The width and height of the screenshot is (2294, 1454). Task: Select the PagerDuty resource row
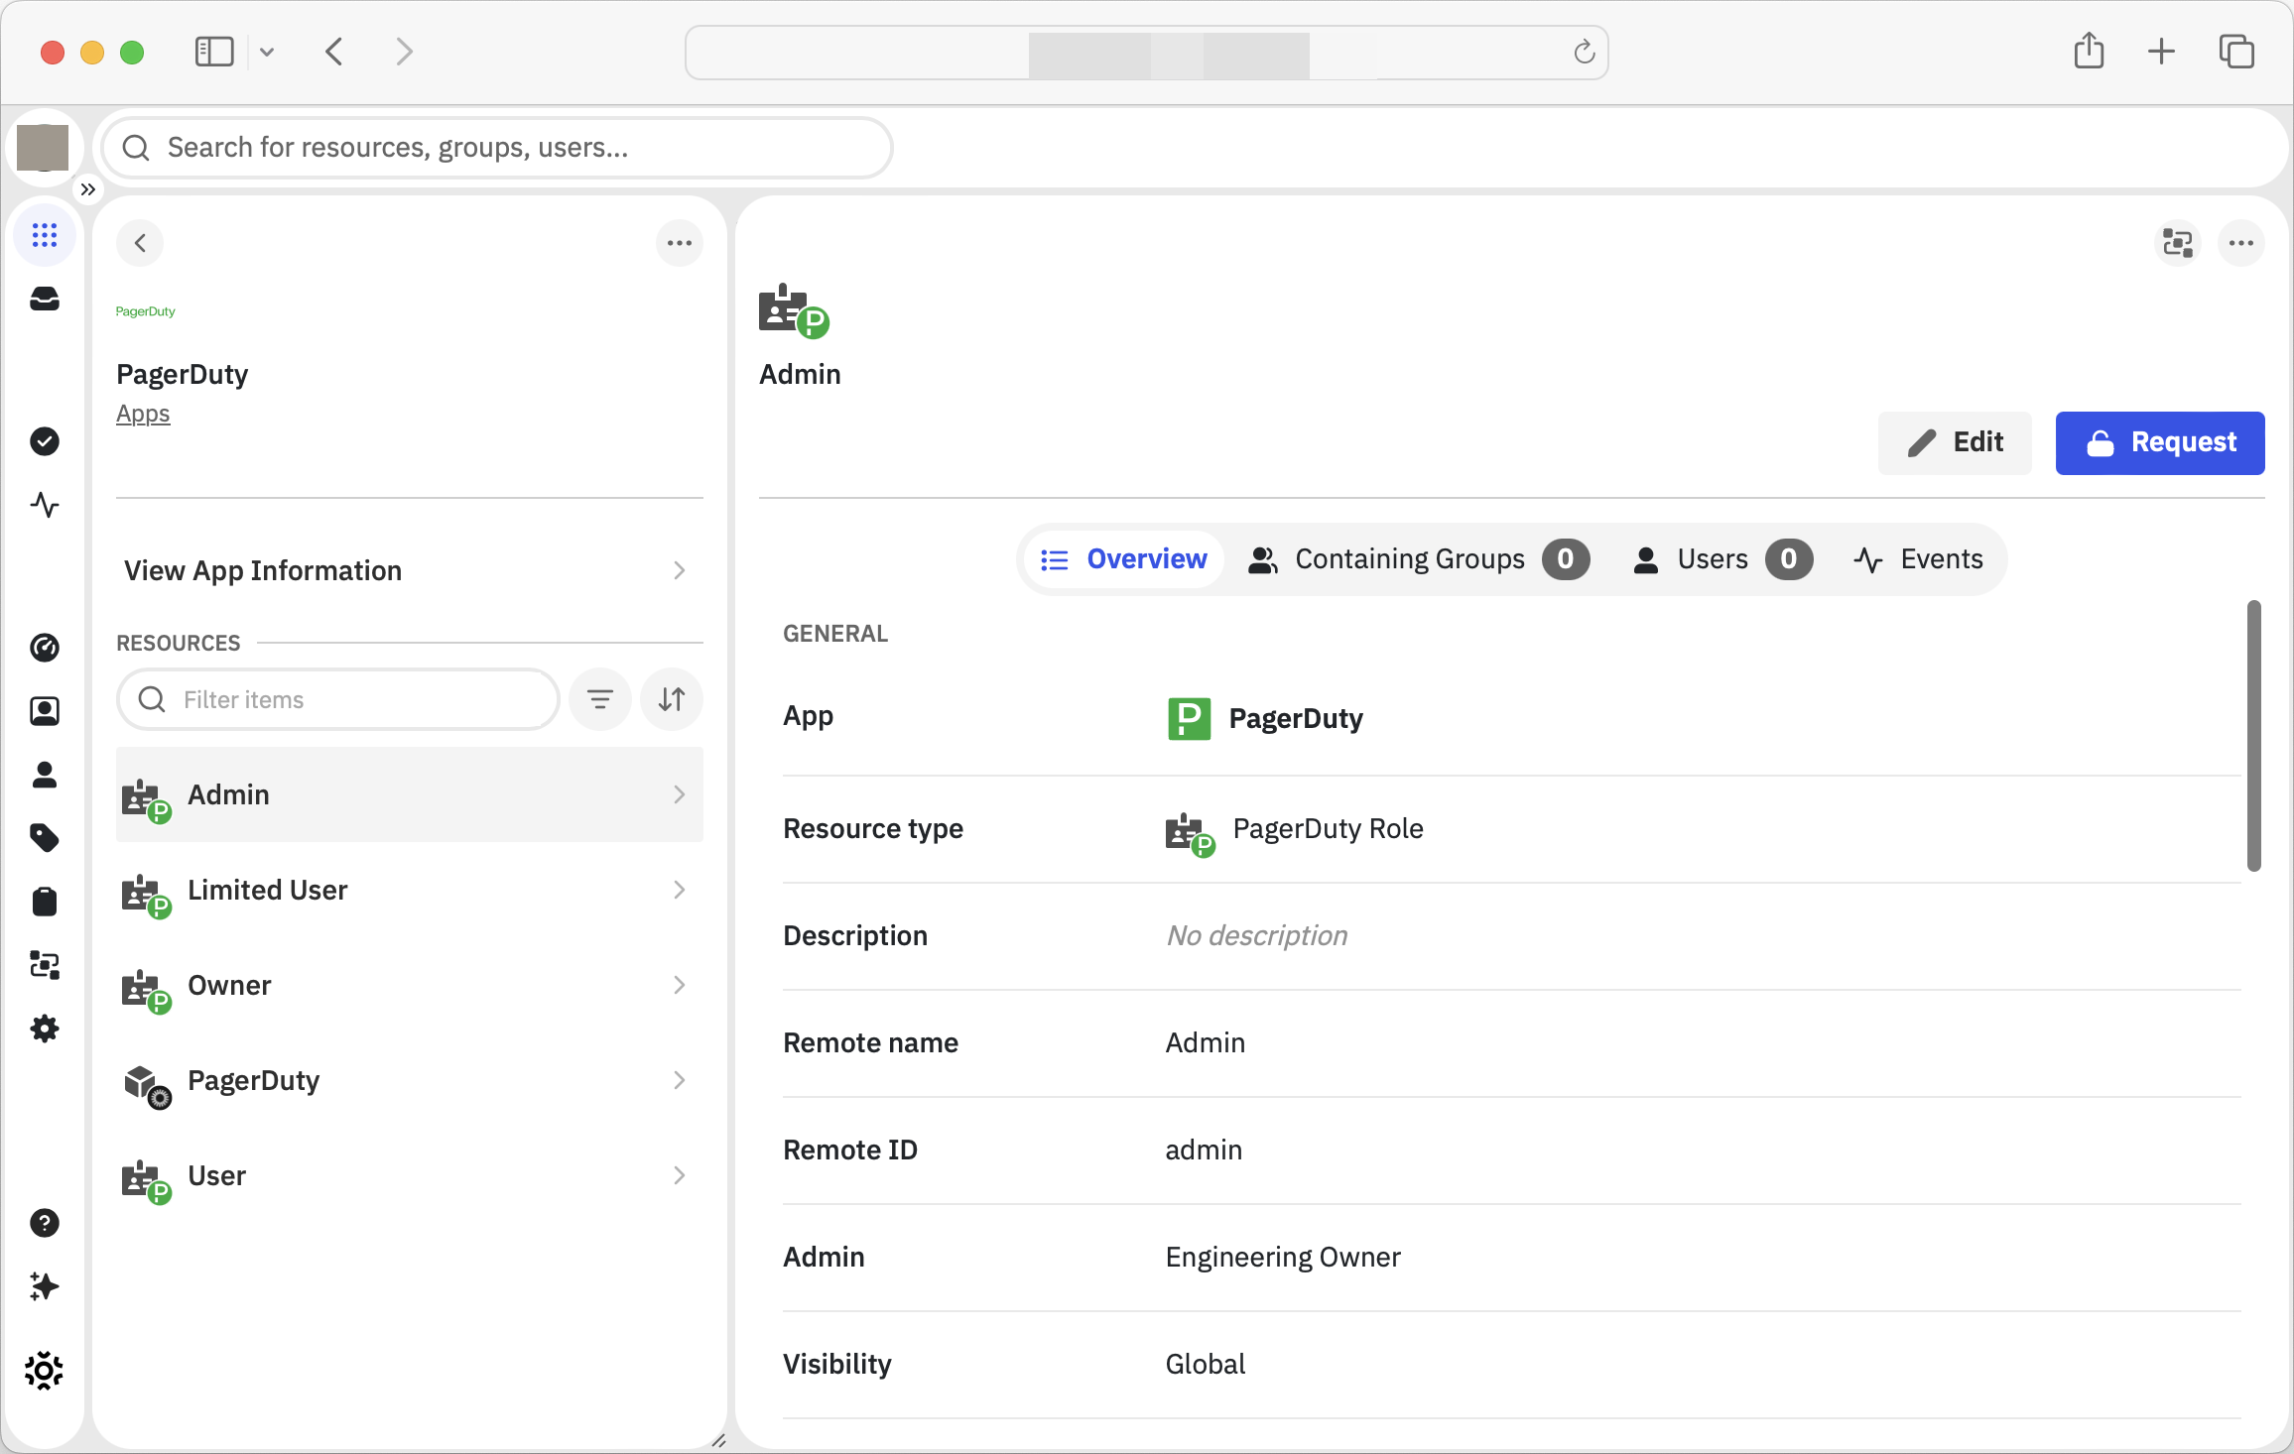(409, 1080)
